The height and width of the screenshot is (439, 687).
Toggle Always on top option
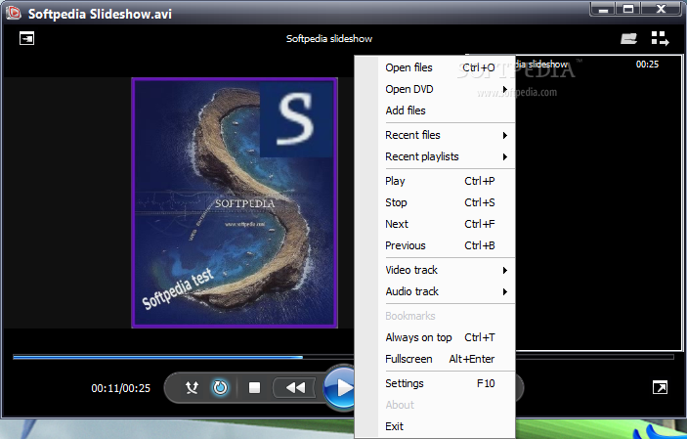click(x=446, y=337)
